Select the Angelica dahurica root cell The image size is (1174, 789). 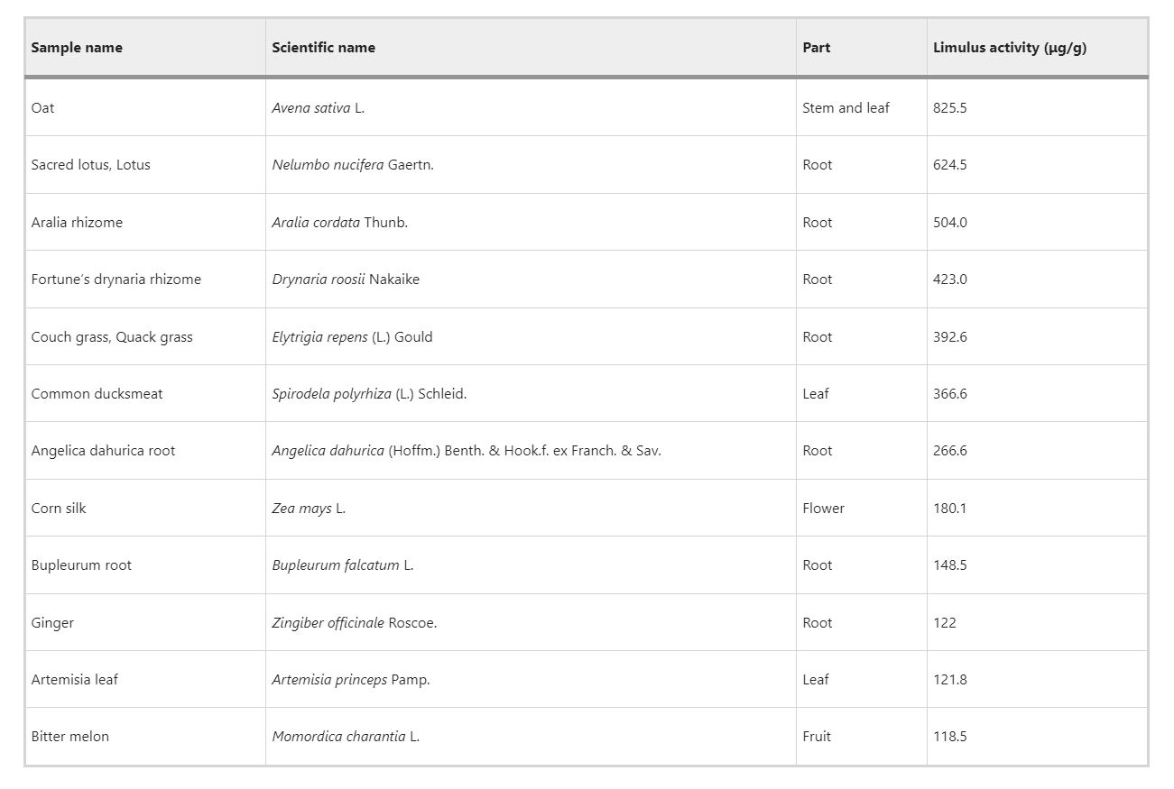point(103,451)
